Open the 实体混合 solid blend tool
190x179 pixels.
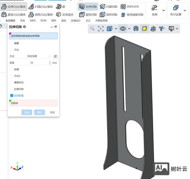coord(65,15)
